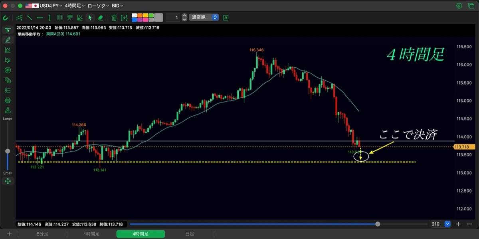
Task: Click the line width number field
Action: pos(172,18)
